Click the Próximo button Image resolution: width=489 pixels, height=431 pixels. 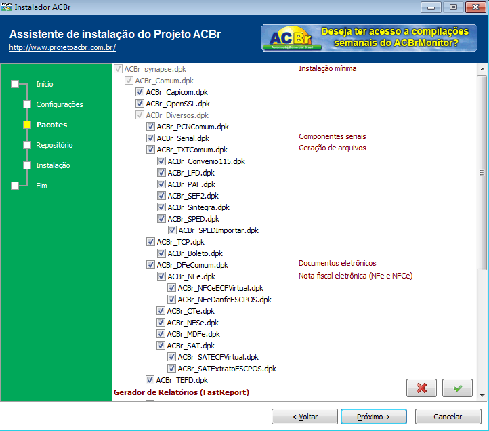[x=374, y=417]
